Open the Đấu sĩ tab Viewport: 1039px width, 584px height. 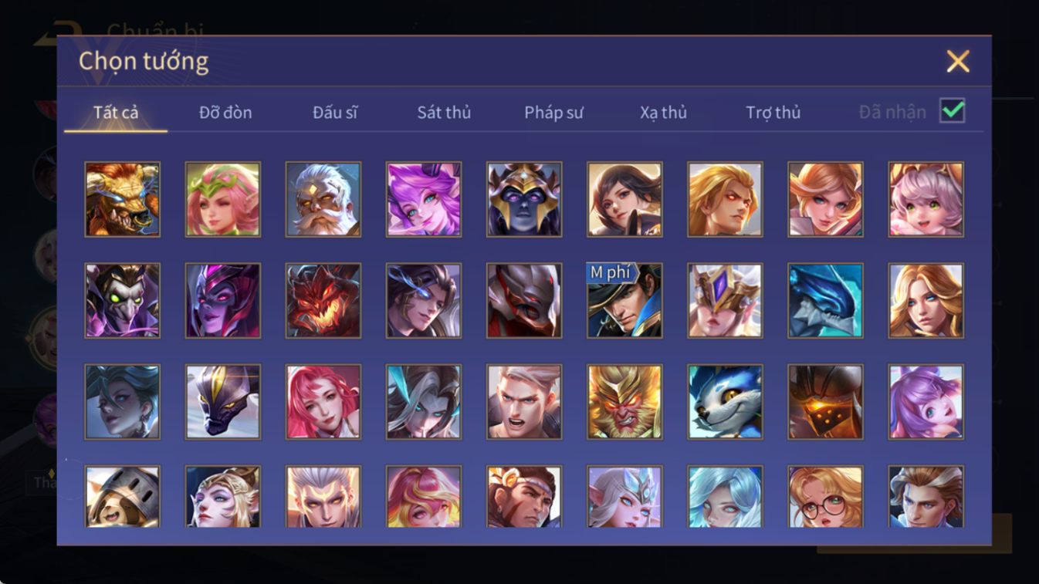point(335,113)
